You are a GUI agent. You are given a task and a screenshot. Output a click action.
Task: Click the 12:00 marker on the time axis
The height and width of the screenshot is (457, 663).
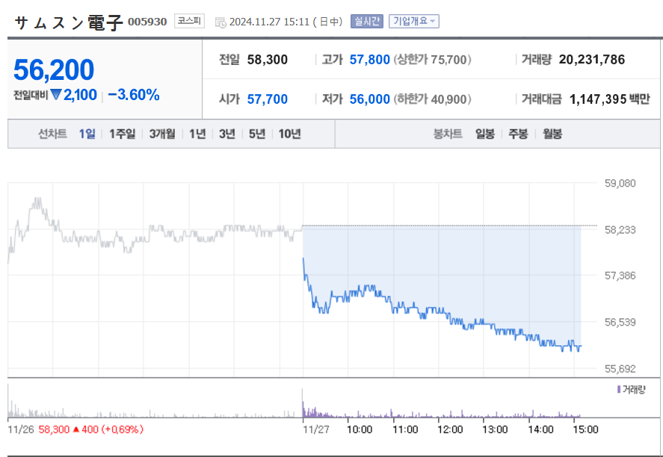pos(450,429)
